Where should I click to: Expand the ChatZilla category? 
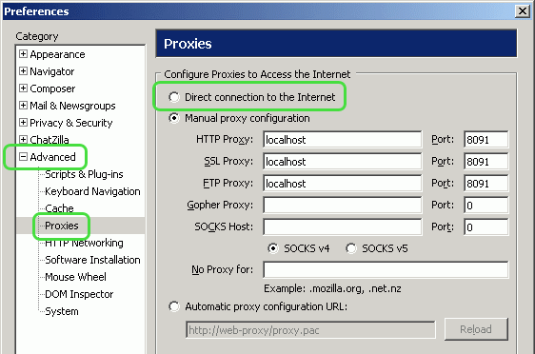click(x=23, y=139)
